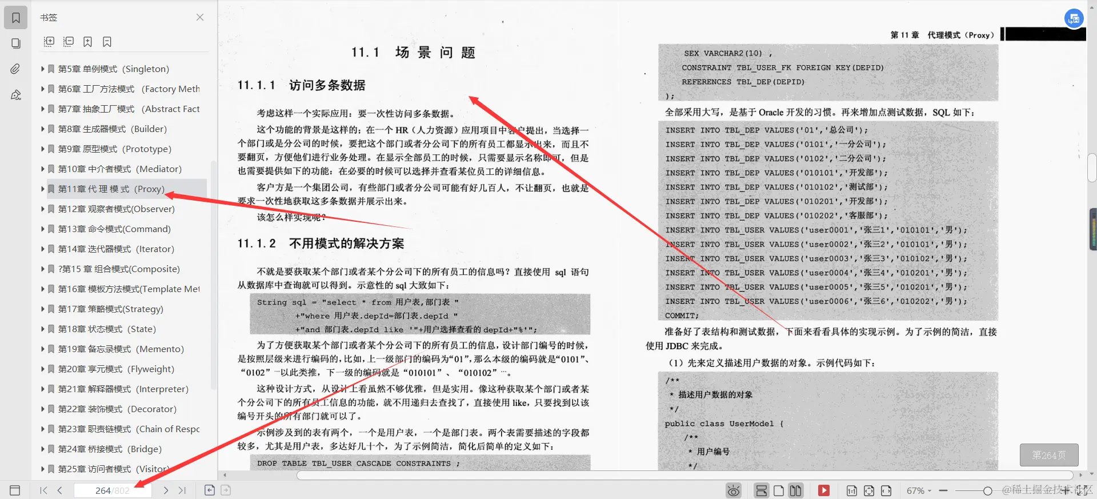Select bookmark 第14章 迭代器模式 (Iterator)

tap(116, 249)
